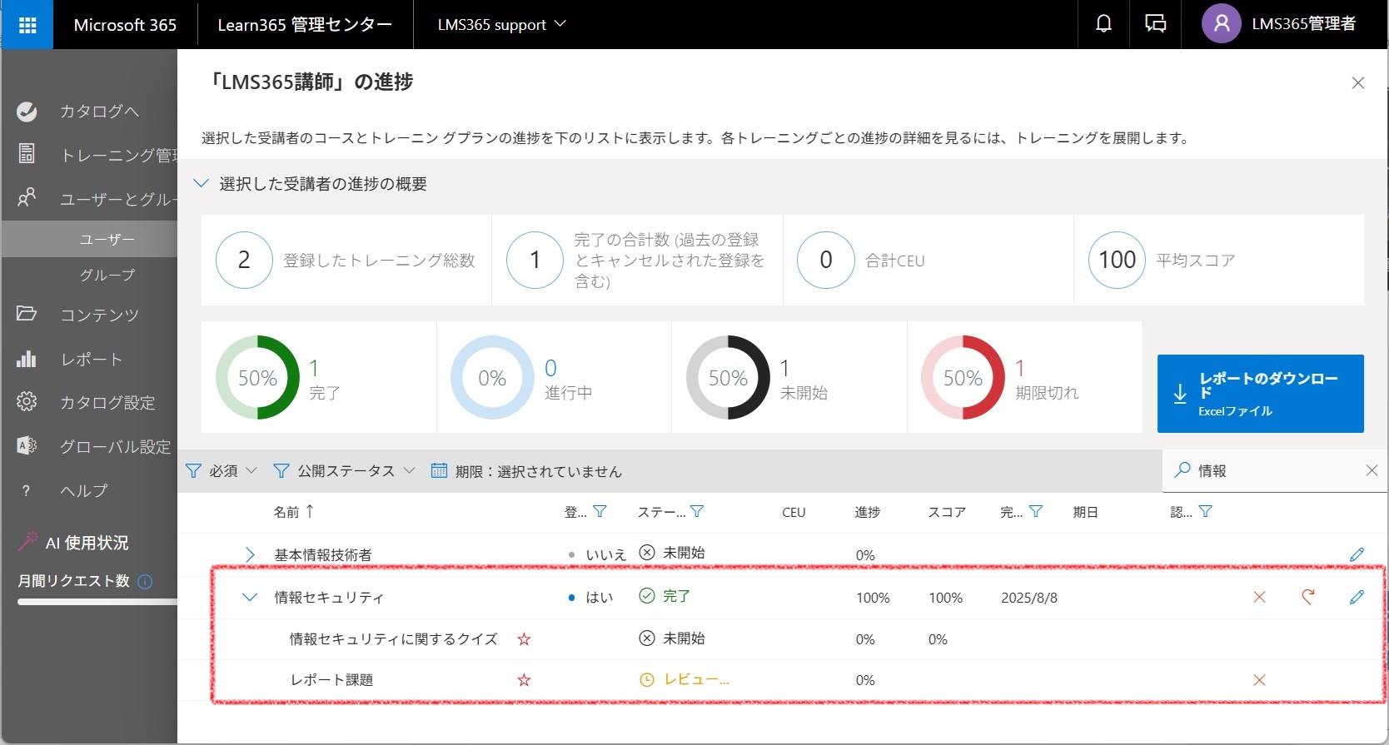Click the 2025/8/8 completion date

1029,598
